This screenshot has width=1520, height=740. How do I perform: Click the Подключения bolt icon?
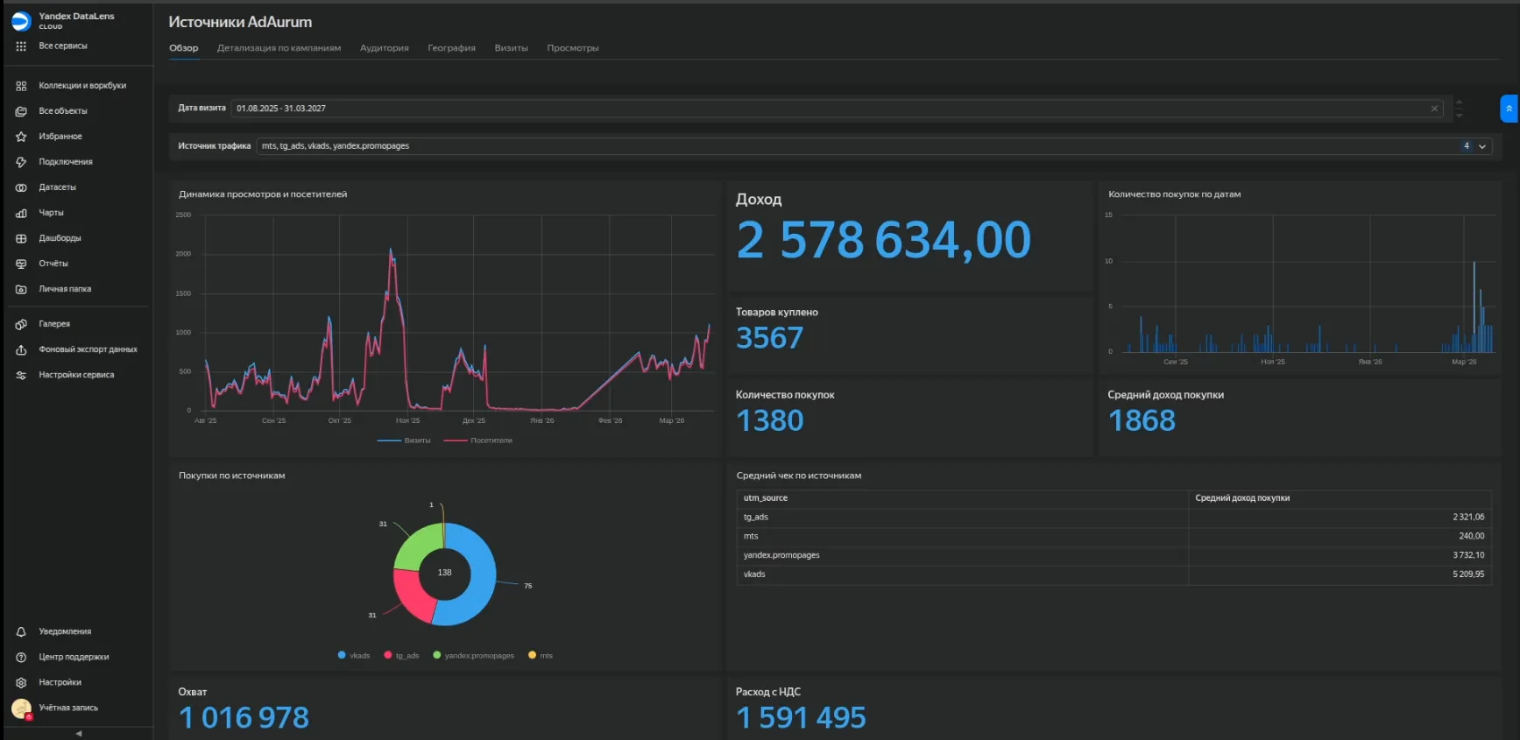(21, 162)
